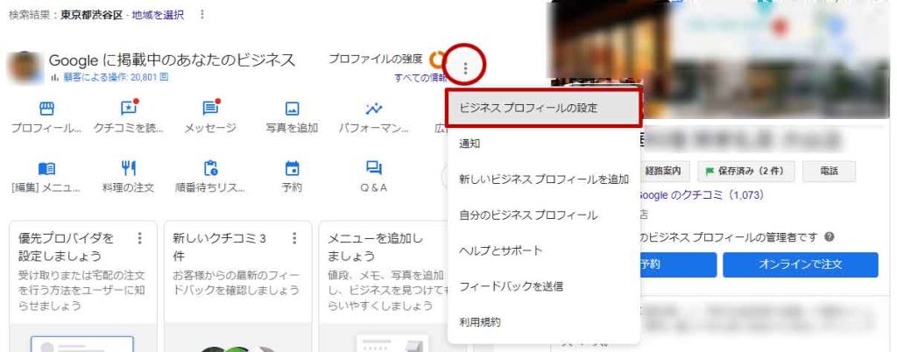Select 通知 from the dropdown menu

pos(470,144)
